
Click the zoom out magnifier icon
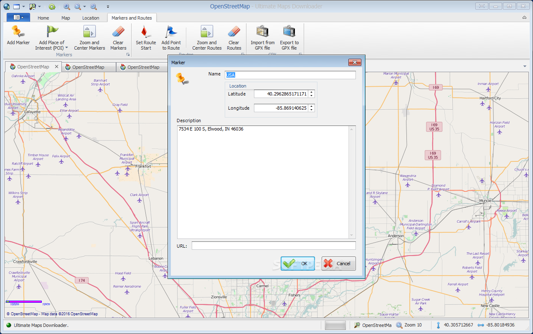(x=94, y=6)
